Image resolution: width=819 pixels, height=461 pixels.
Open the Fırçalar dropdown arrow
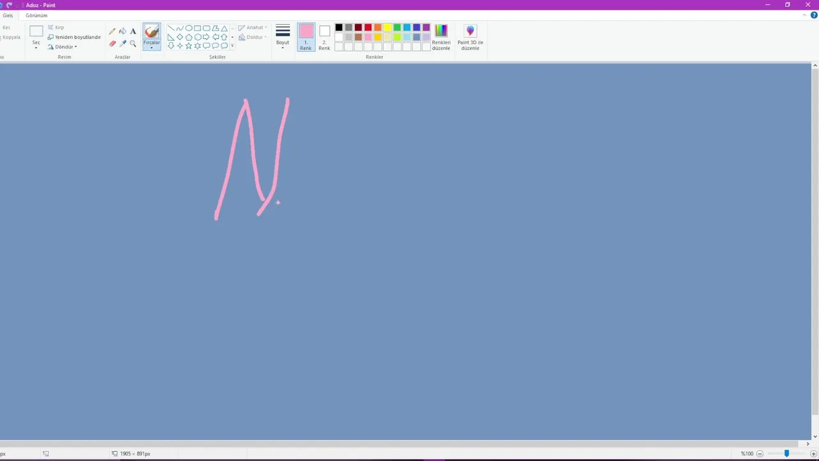point(152,47)
